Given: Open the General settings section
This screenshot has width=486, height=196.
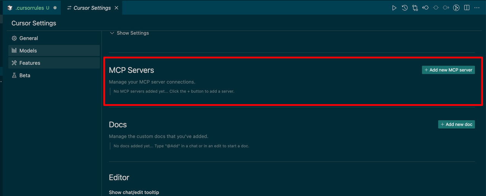Looking at the screenshot, I should pos(54,38).
